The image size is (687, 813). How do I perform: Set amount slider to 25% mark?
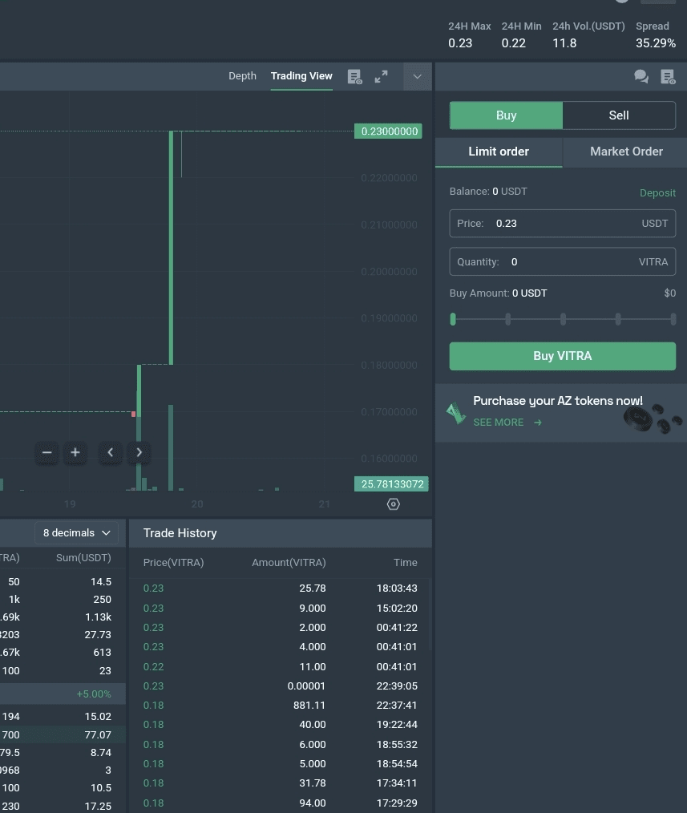[508, 319]
